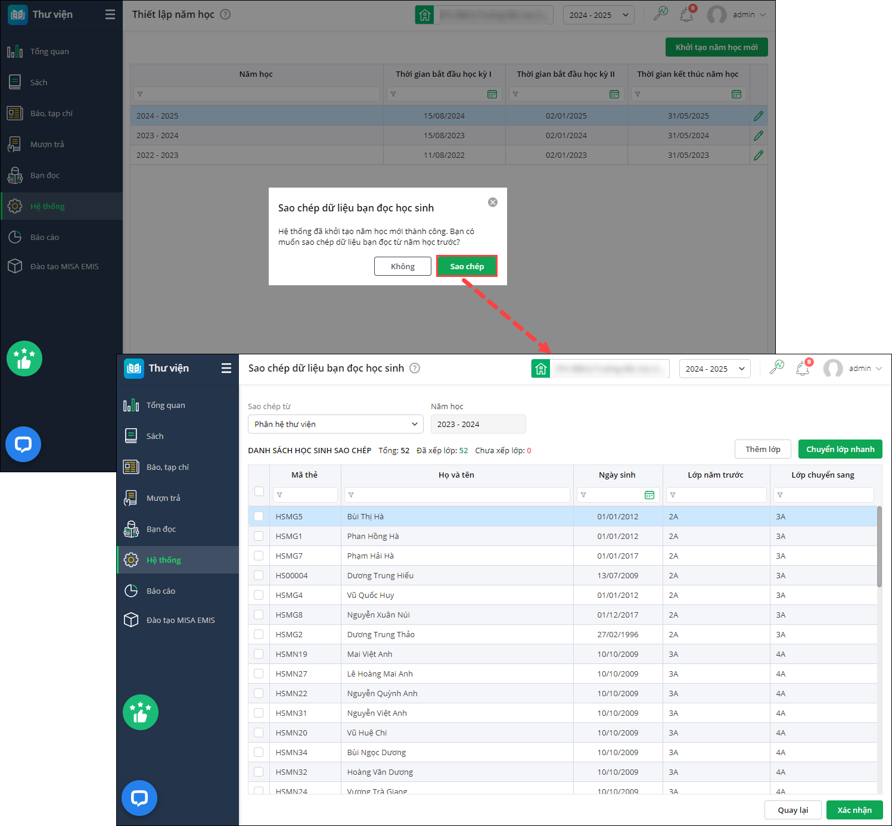Close the Sao chép dữ liệu bạn đọc dialog
The image size is (892, 826).
pyautogui.click(x=493, y=202)
